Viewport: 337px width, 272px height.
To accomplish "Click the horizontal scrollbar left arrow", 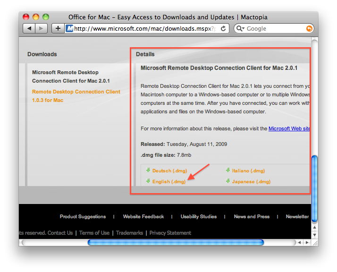I will tap(299, 243).
